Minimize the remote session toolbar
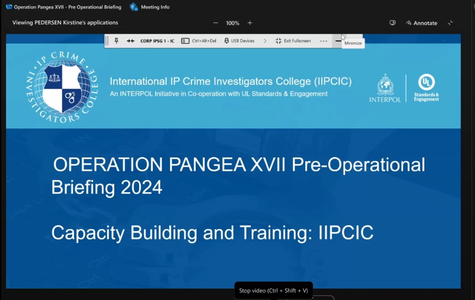This screenshot has width=475, height=300. pos(338,41)
